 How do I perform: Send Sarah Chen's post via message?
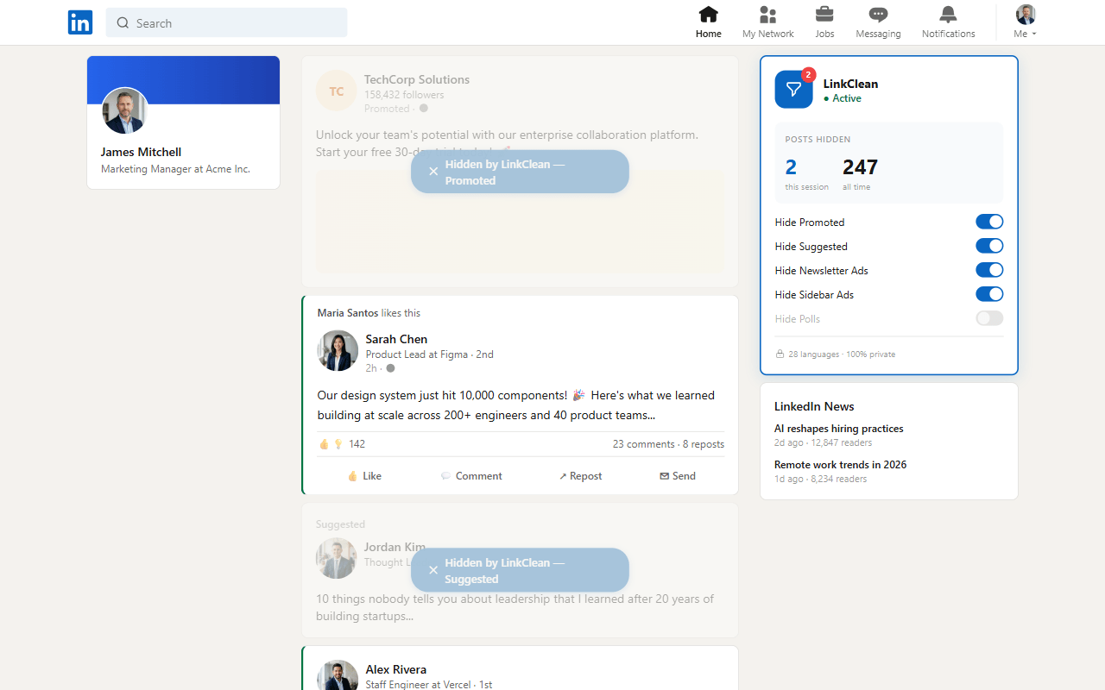point(678,476)
